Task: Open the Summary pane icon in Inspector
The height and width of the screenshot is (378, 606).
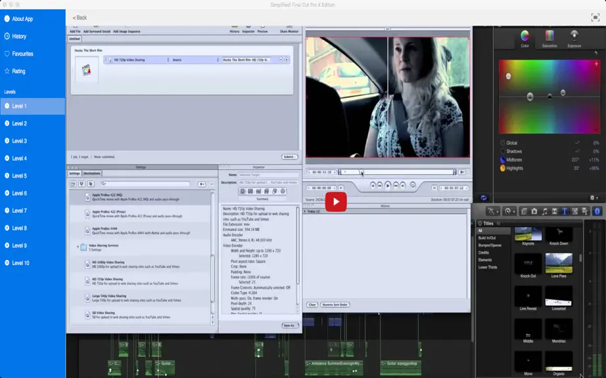Action: coord(243,192)
